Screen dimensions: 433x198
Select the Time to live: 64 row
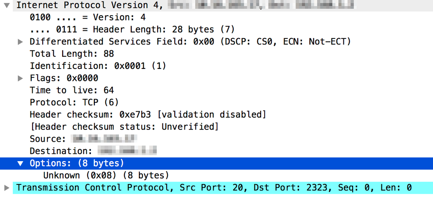[72, 90]
